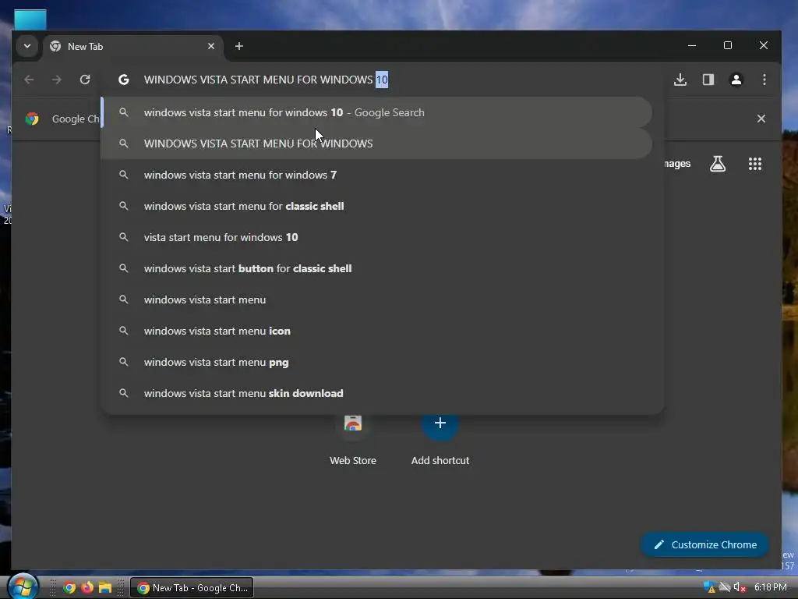Open the cyan desktop icon behind Chrome

[x=30, y=19]
